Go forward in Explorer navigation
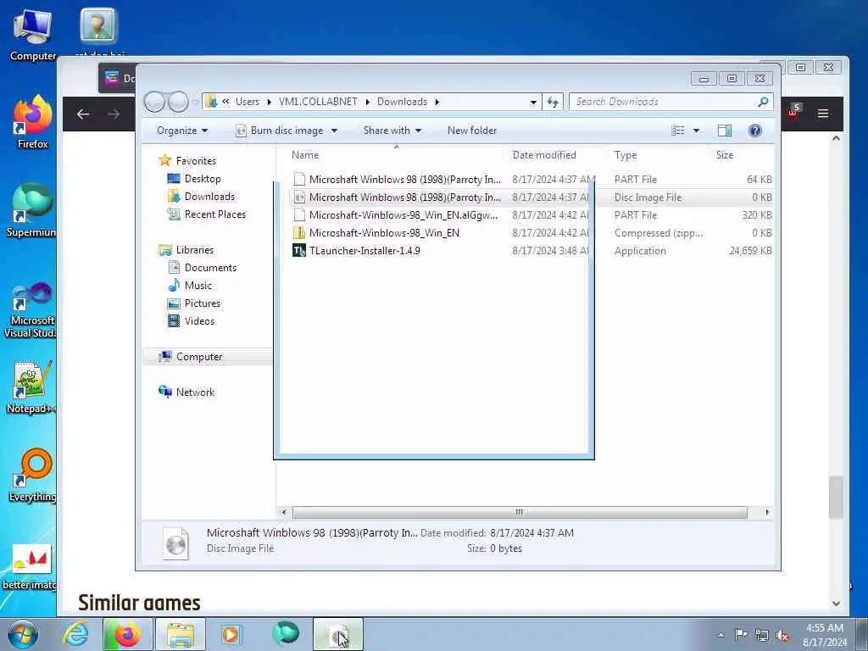 coord(178,102)
